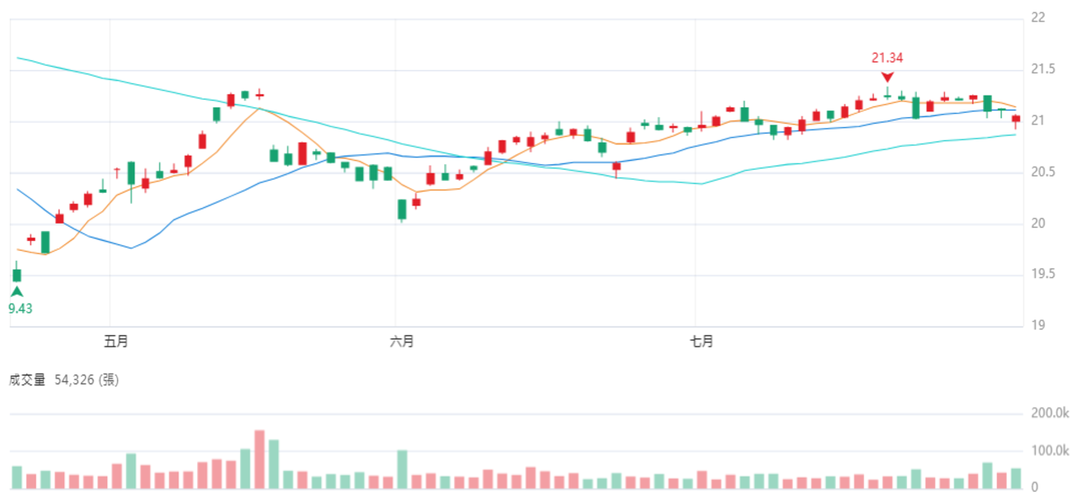Image resolution: width=1073 pixels, height=495 pixels.
Task: Click the 六月 date axis label
Action: point(402,342)
